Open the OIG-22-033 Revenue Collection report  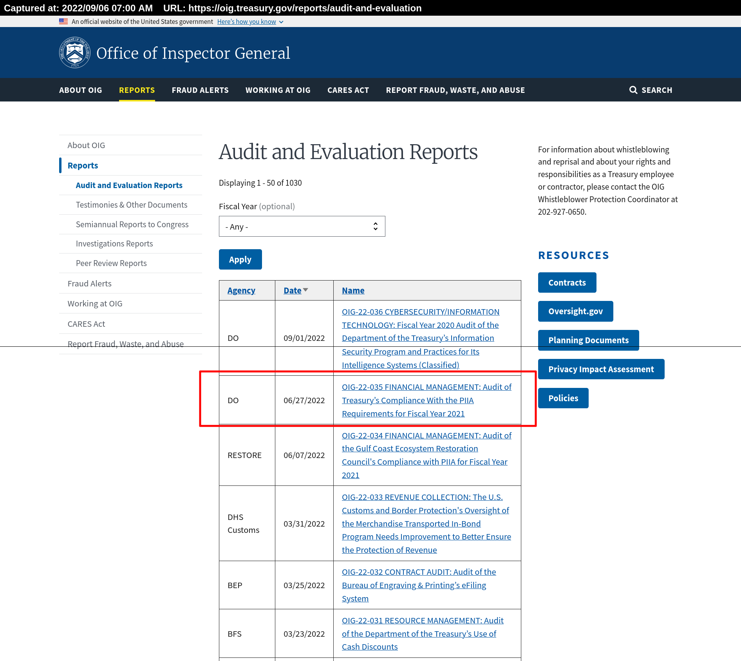tap(427, 523)
